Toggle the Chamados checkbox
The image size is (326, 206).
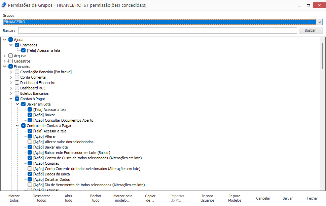point(17,45)
